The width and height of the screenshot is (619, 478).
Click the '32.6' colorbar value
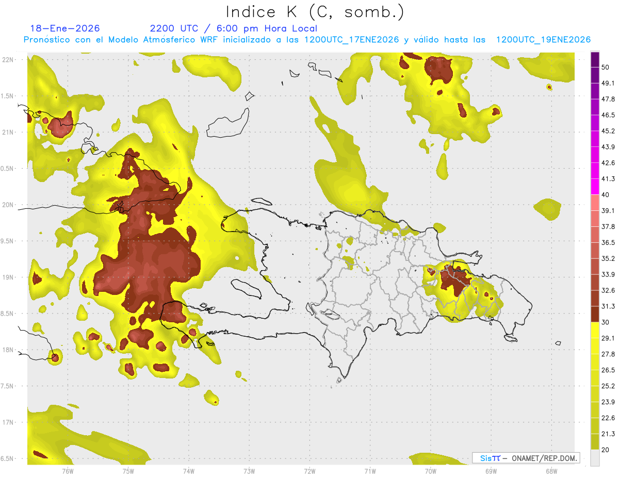(608, 290)
